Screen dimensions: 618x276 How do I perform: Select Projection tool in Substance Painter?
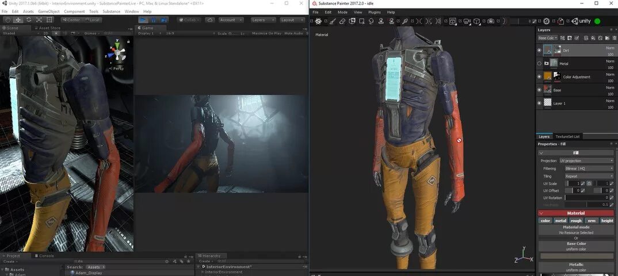[x=352, y=21]
